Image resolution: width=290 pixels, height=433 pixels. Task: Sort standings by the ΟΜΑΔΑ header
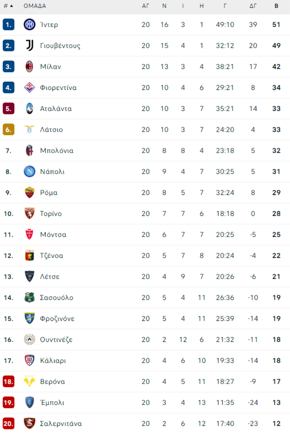35,6
